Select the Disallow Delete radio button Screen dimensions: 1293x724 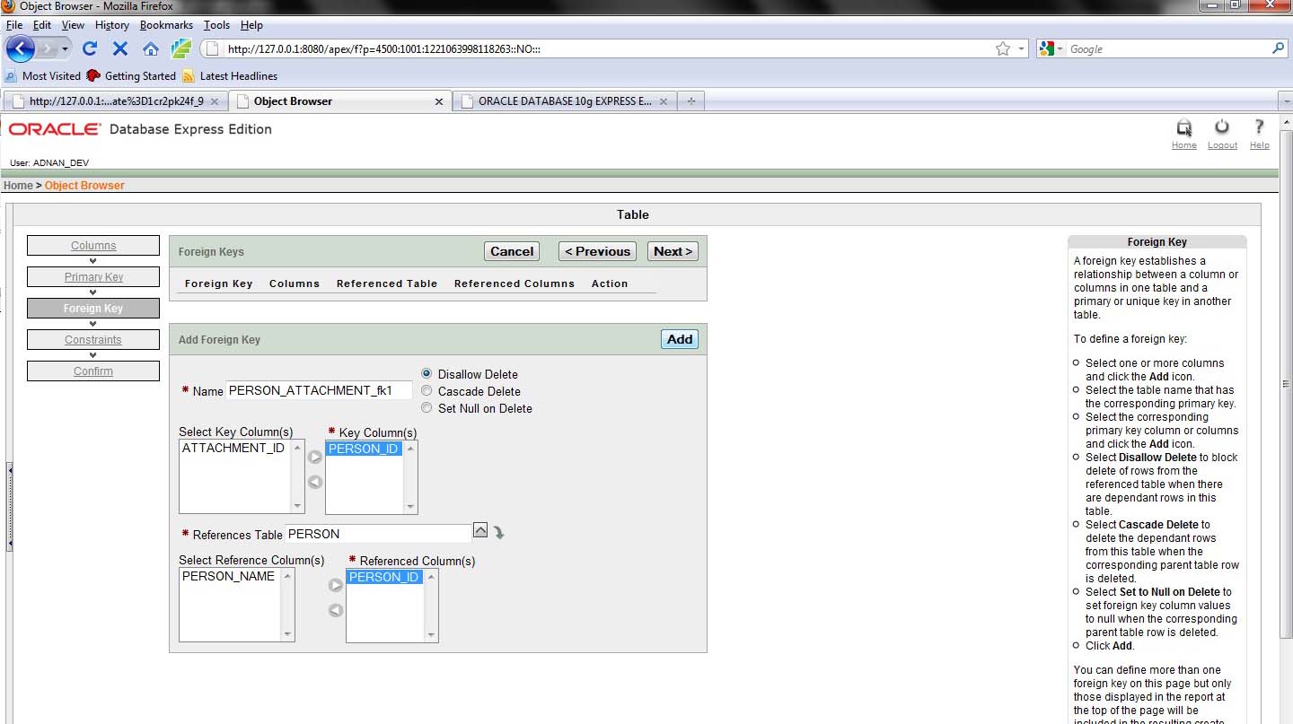(x=427, y=374)
